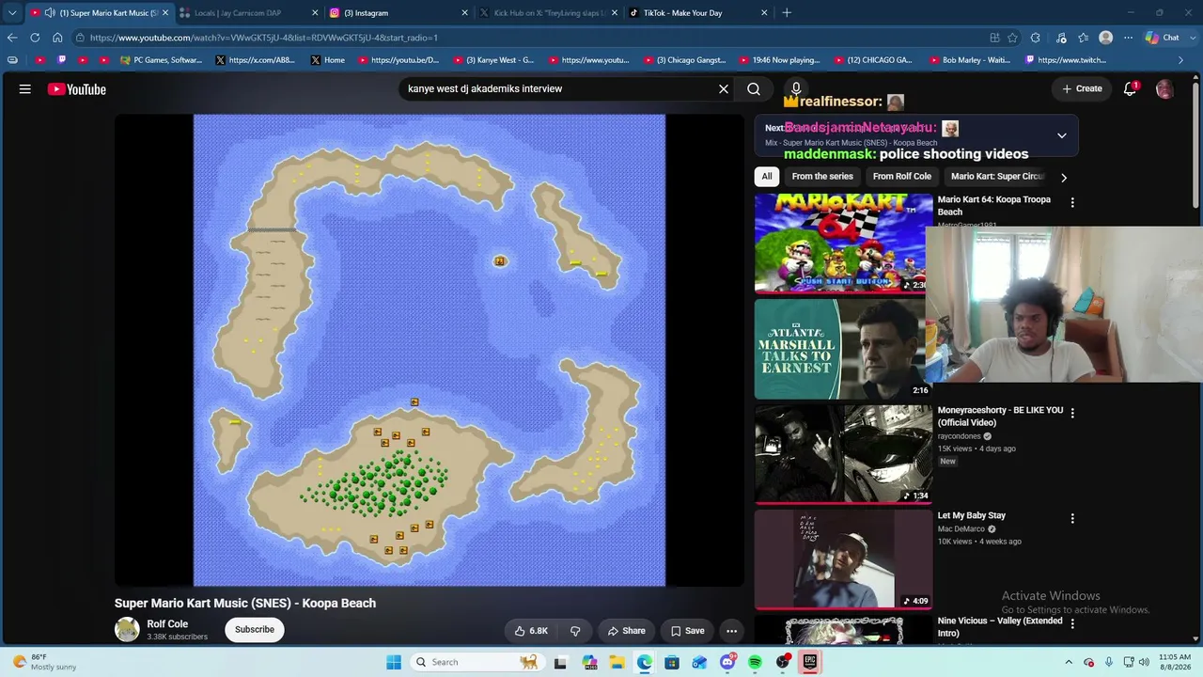Open the taskbar volume control
This screenshot has height=677, width=1203.
coord(1144,662)
